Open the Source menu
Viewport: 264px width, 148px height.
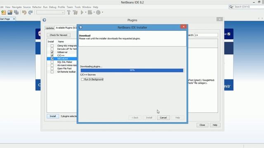click(x=27, y=7)
